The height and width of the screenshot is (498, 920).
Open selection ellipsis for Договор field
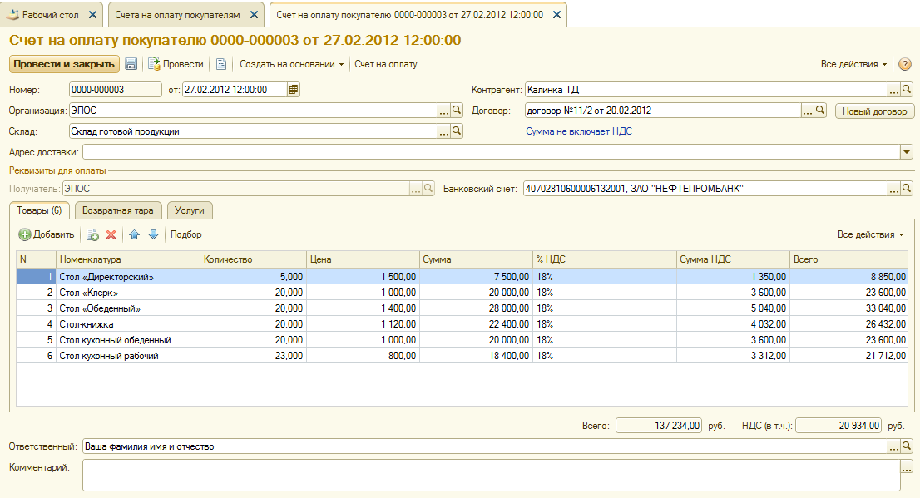[808, 111]
